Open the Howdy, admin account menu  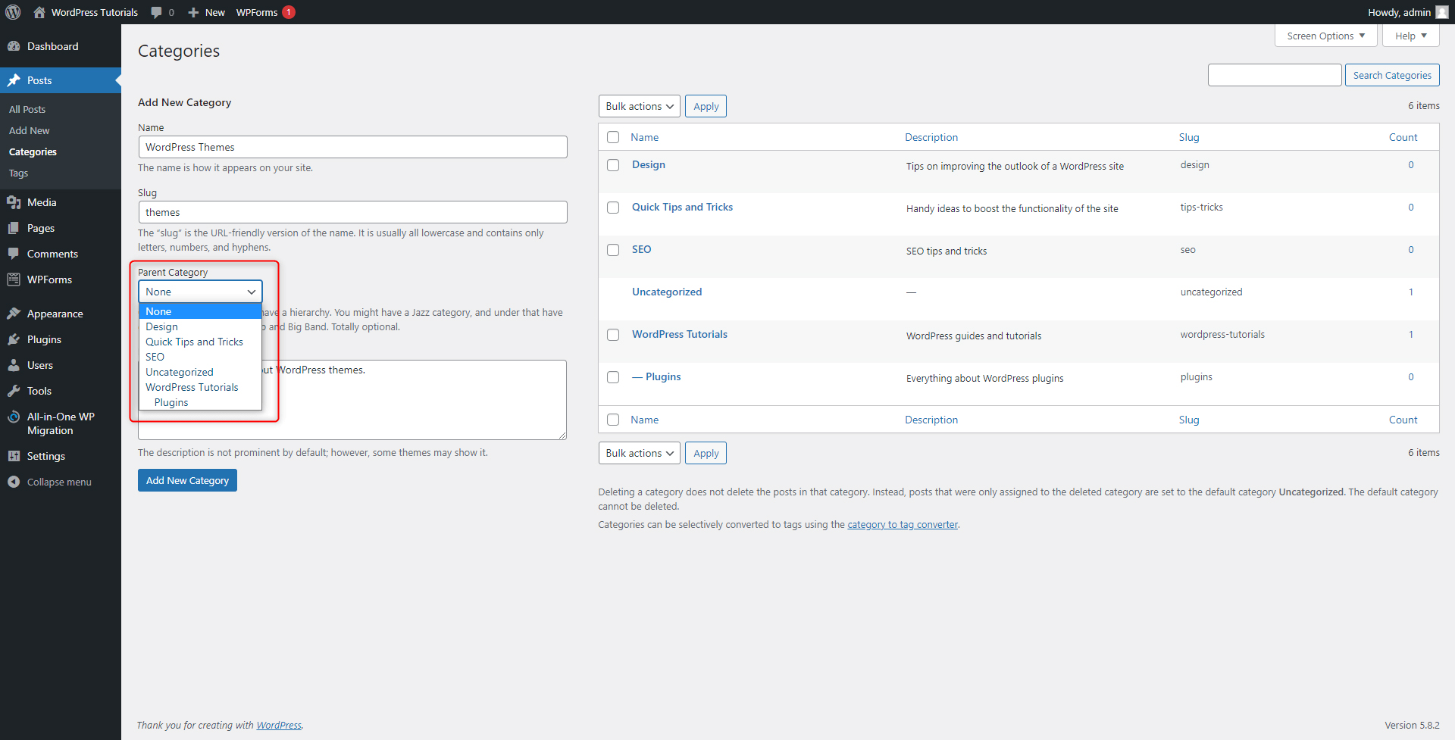[1407, 12]
